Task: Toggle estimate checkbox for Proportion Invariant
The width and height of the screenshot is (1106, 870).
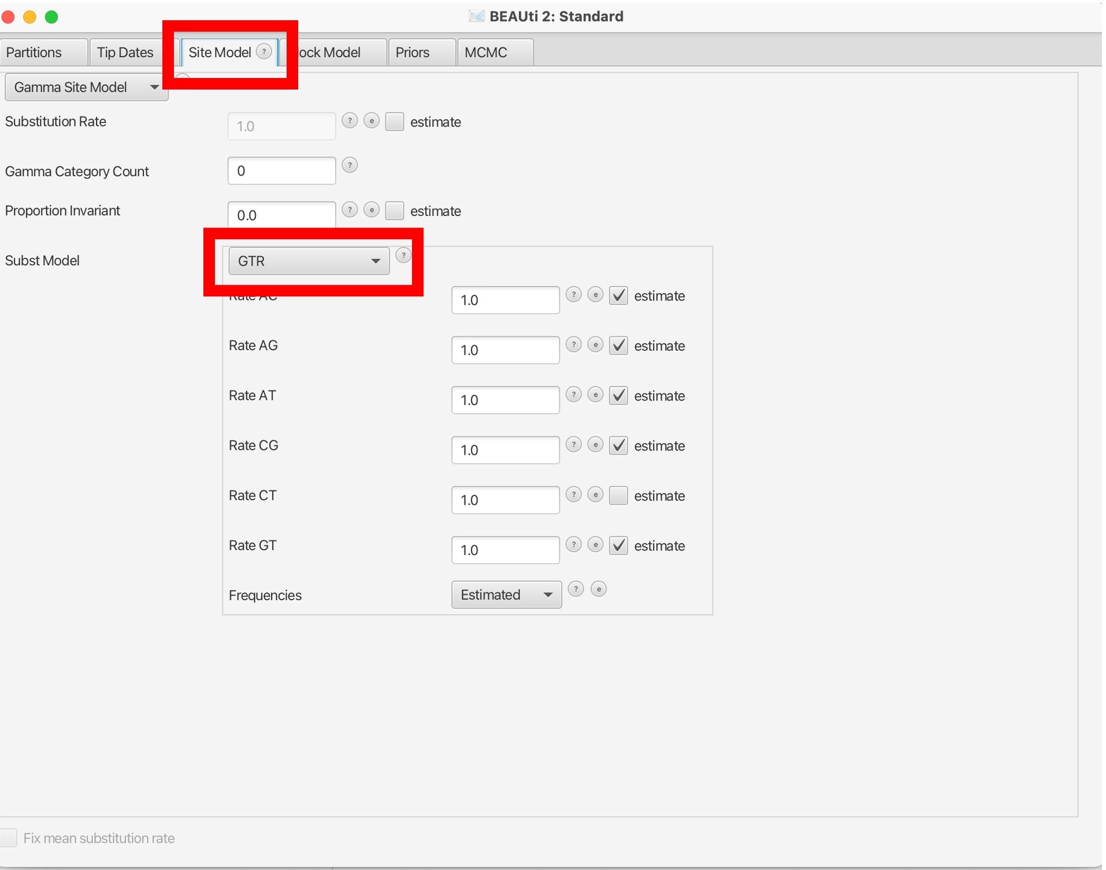Action: coord(395,211)
